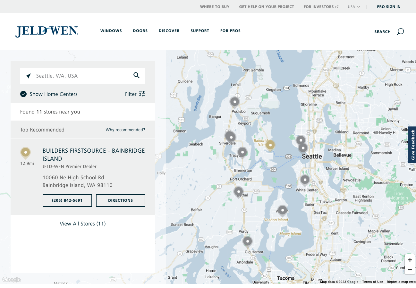Open the Support menu
The width and height of the screenshot is (416, 288).
click(x=200, y=31)
